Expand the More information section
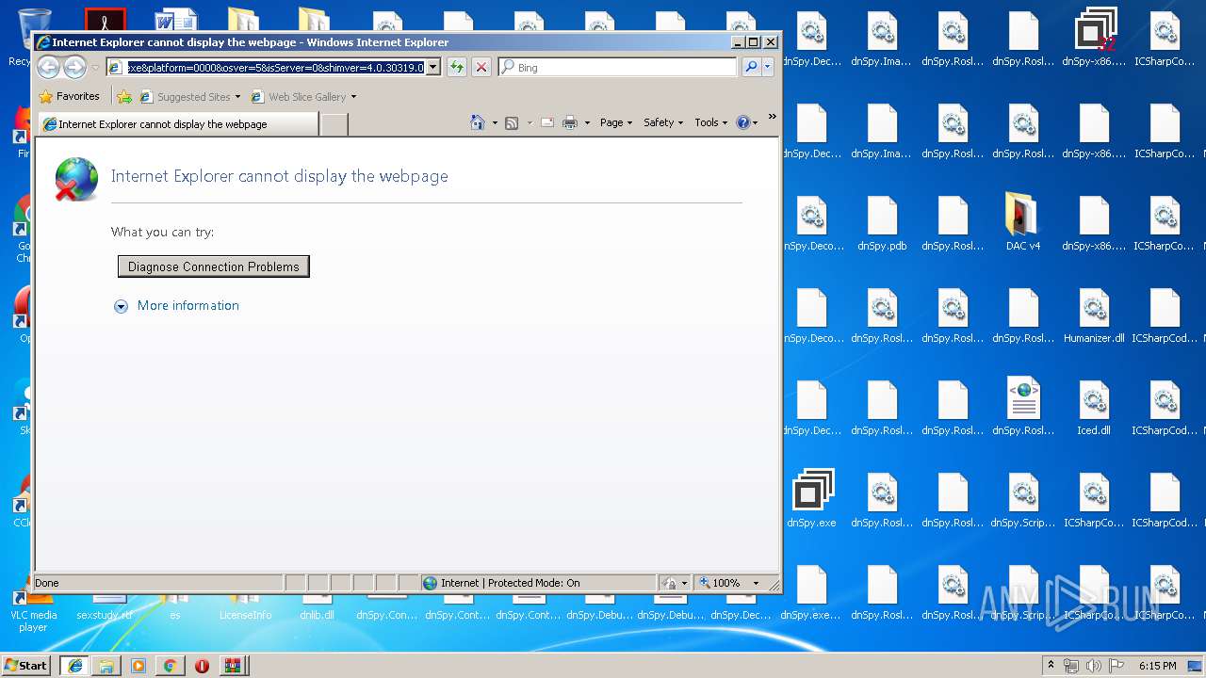Screen dimensions: 1206x678 tap(177, 305)
